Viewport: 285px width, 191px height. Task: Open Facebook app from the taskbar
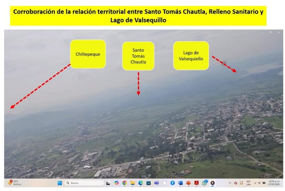[172, 183]
